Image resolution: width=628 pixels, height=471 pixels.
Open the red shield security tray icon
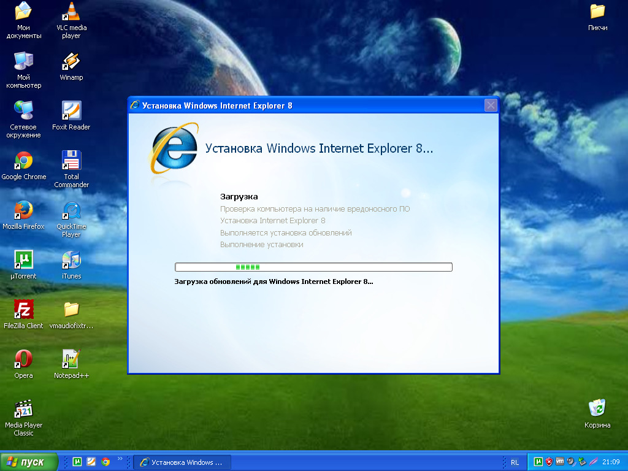click(549, 462)
